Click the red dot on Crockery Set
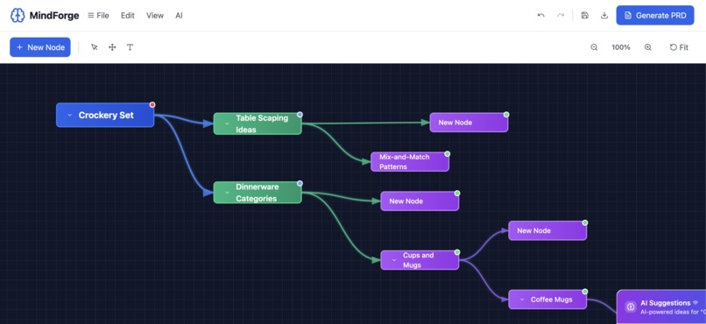The width and height of the screenshot is (706, 324). (152, 105)
